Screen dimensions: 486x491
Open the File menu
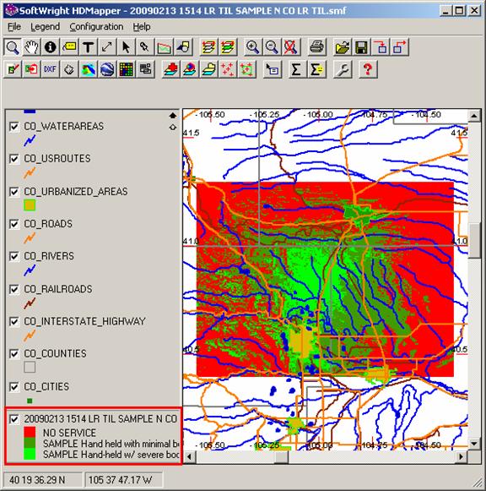[x=14, y=27]
